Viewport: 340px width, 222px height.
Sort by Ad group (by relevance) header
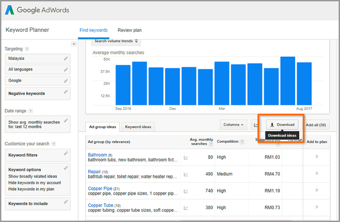[109, 142]
